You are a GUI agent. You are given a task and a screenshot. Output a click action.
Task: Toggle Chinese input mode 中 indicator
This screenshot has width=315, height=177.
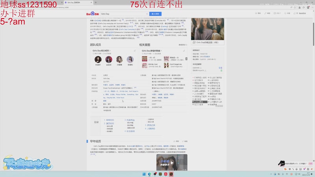tap(290, 169)
